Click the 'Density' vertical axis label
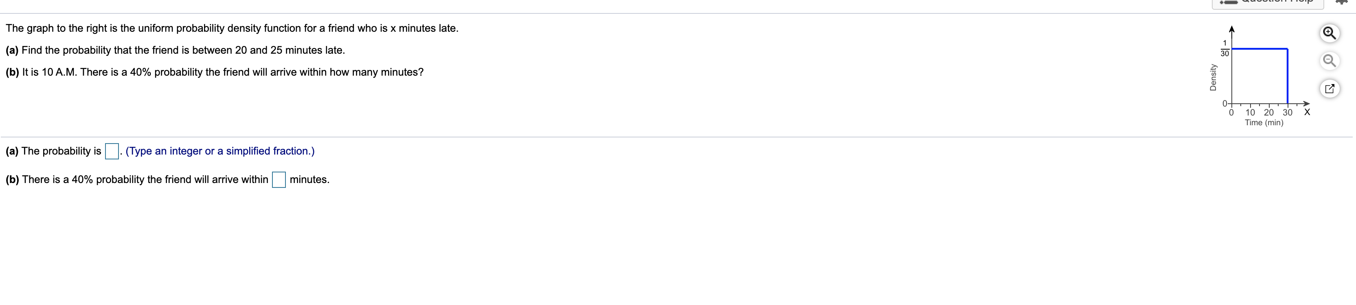The image size is (1356, 305). [1213, 77]
